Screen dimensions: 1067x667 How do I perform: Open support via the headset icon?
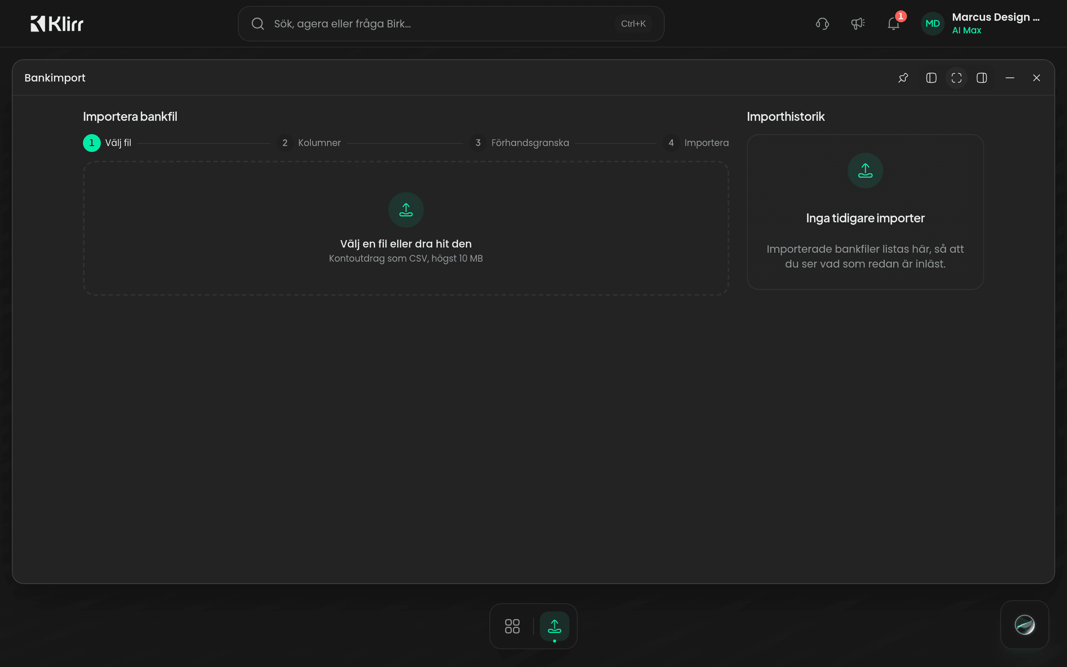pyautogui.click(x=822, y=24)
